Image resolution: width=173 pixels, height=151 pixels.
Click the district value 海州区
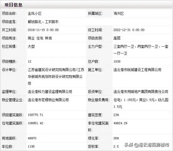pyautogui.click(x=119, y=13)
